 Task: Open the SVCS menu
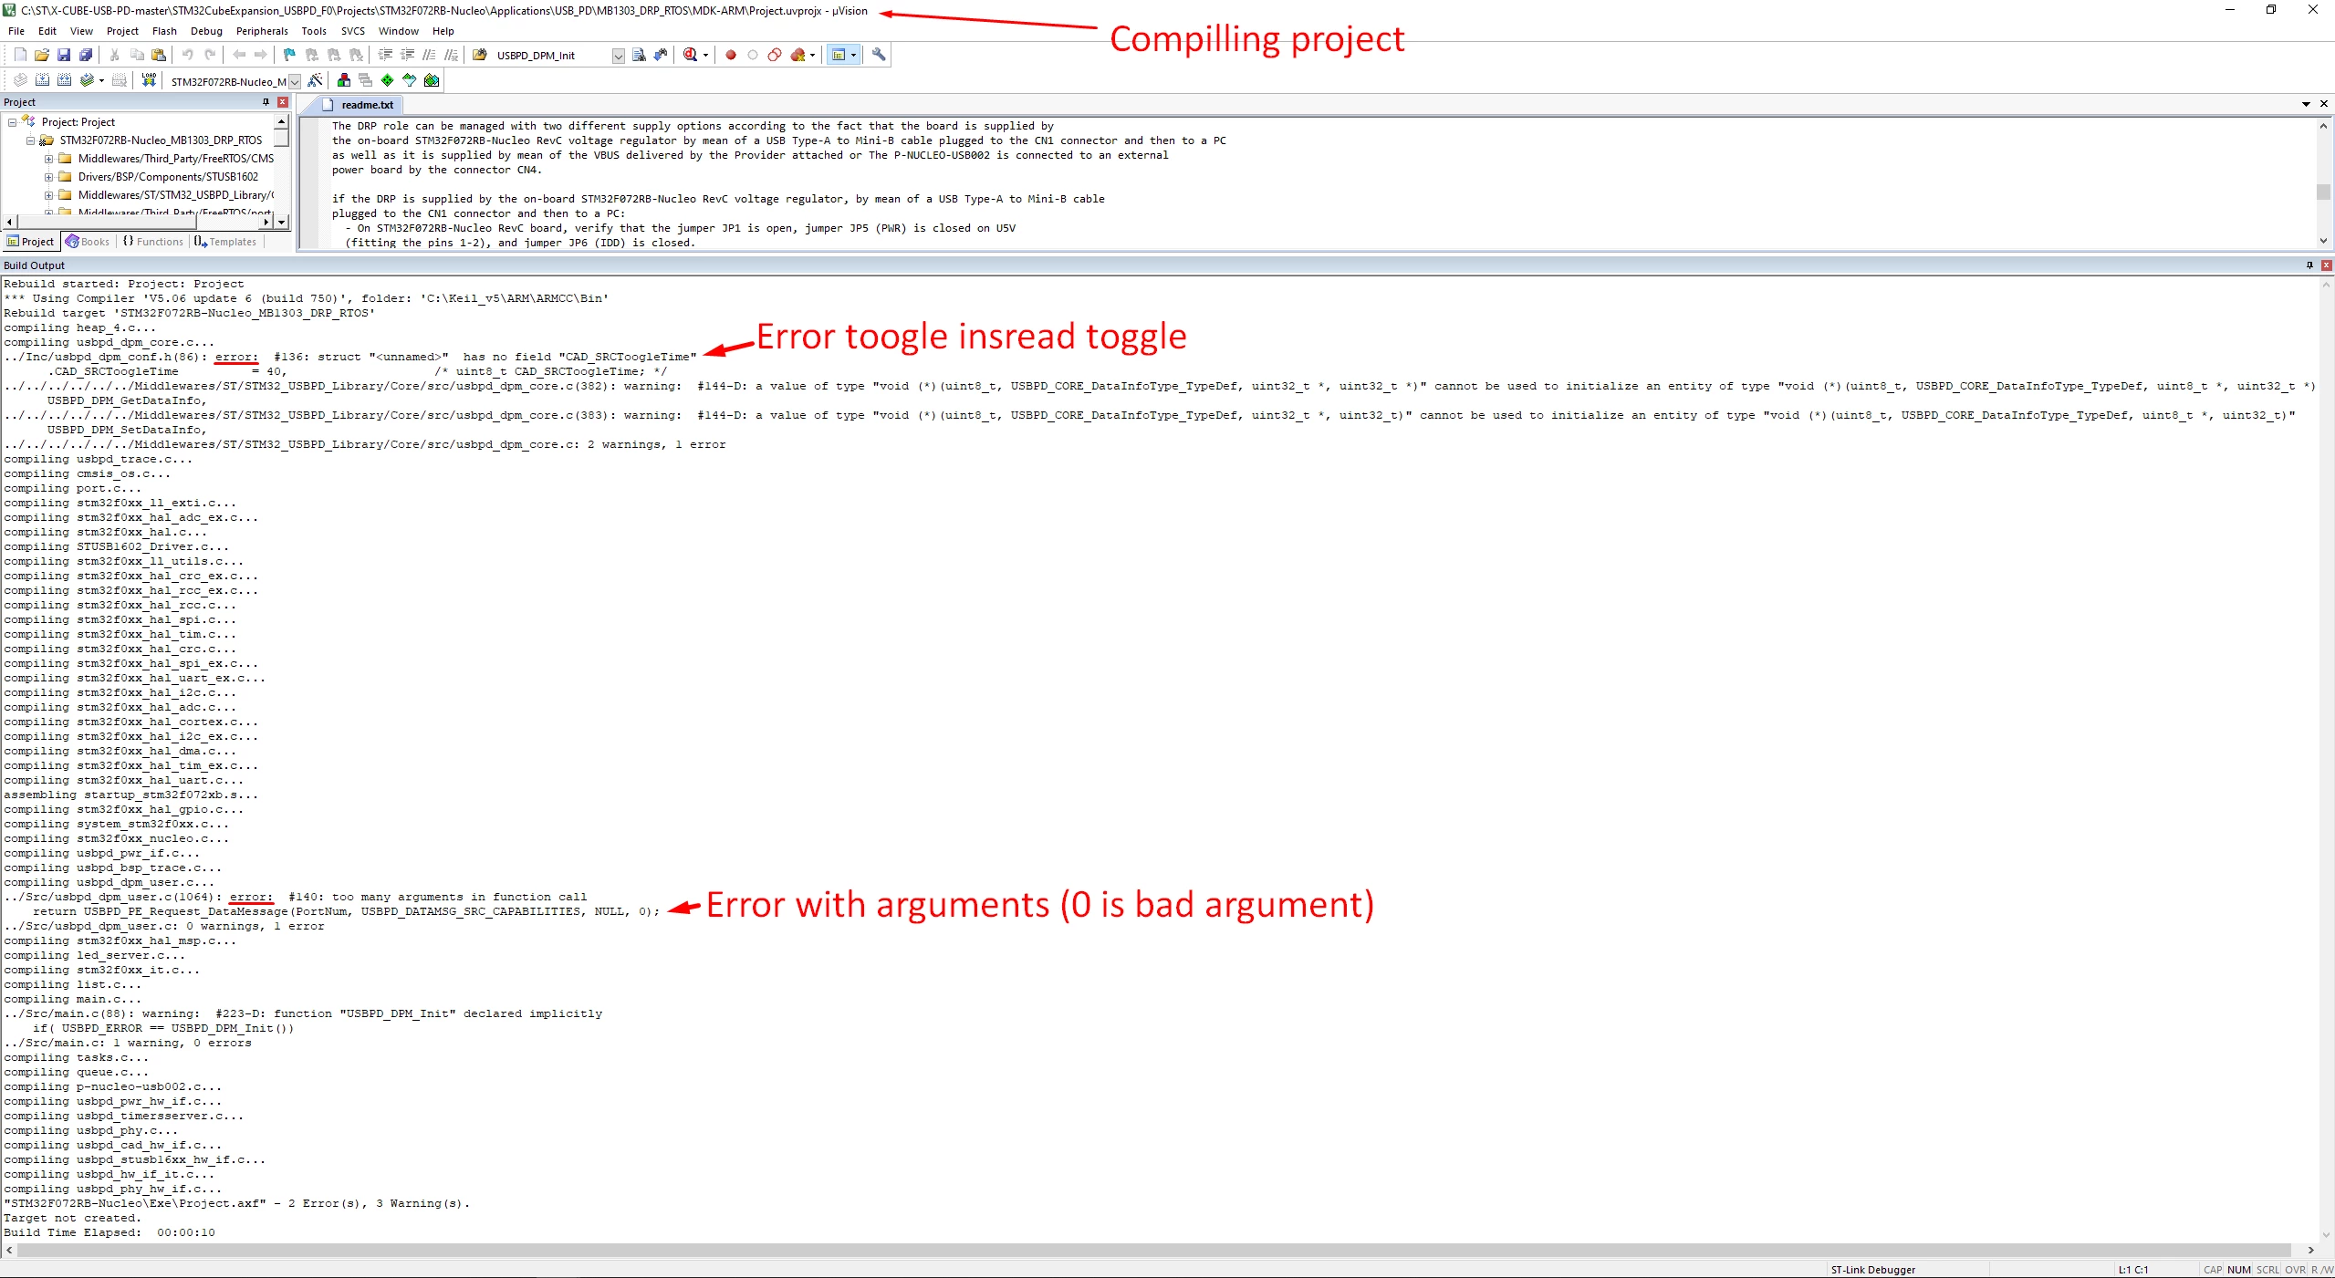(x=353, y=31)
